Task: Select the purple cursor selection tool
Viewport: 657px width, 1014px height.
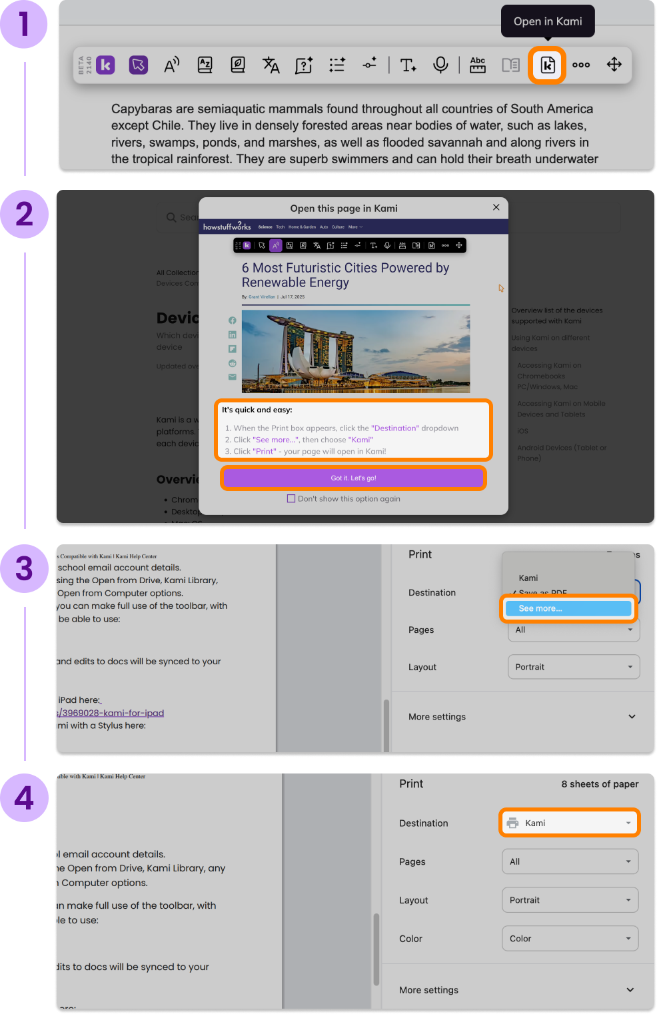Action: click(139, 65)
